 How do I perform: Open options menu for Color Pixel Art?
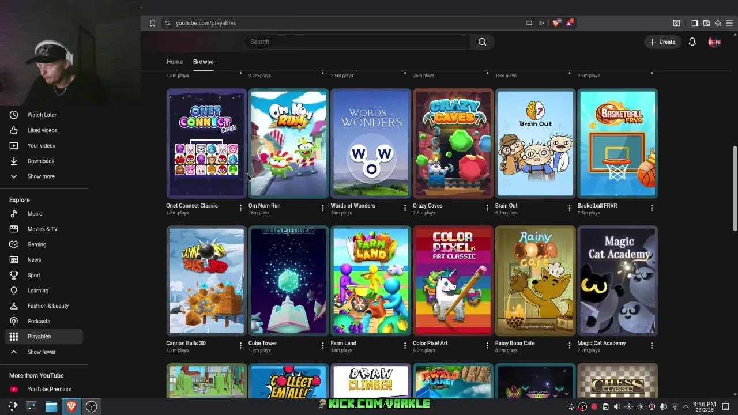(487, 345)
